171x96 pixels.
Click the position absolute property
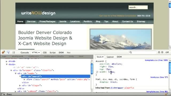coord(111,64)
